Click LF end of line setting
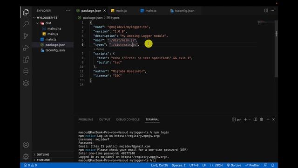 204,165
